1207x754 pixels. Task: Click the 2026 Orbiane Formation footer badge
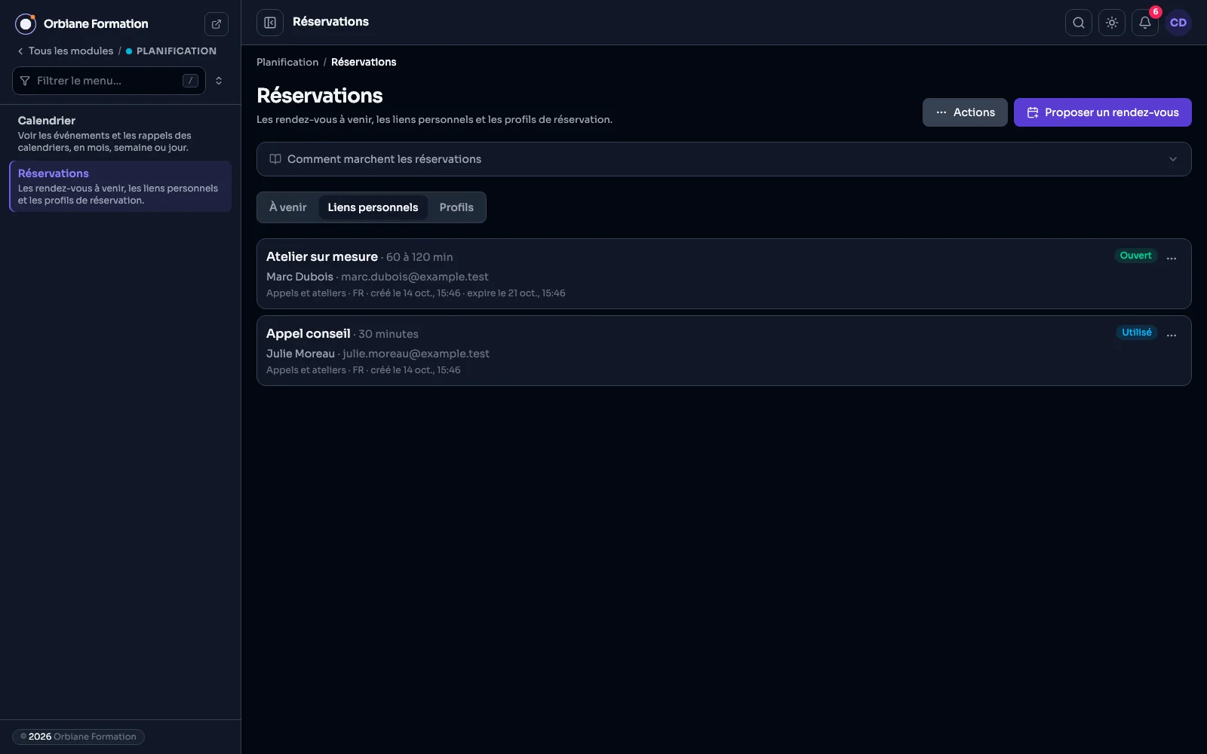coord(78,737)
